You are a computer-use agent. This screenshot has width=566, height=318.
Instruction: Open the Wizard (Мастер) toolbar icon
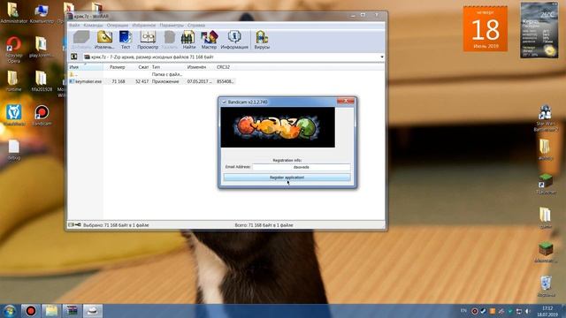(209, 40)
